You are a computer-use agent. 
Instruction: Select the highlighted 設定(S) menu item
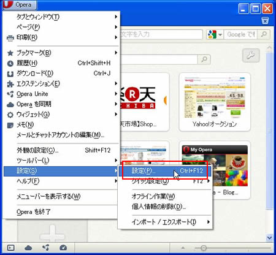click(61, 171)
